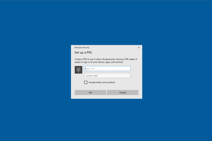Dismiss dialog using the X icon

click(138, 47)
